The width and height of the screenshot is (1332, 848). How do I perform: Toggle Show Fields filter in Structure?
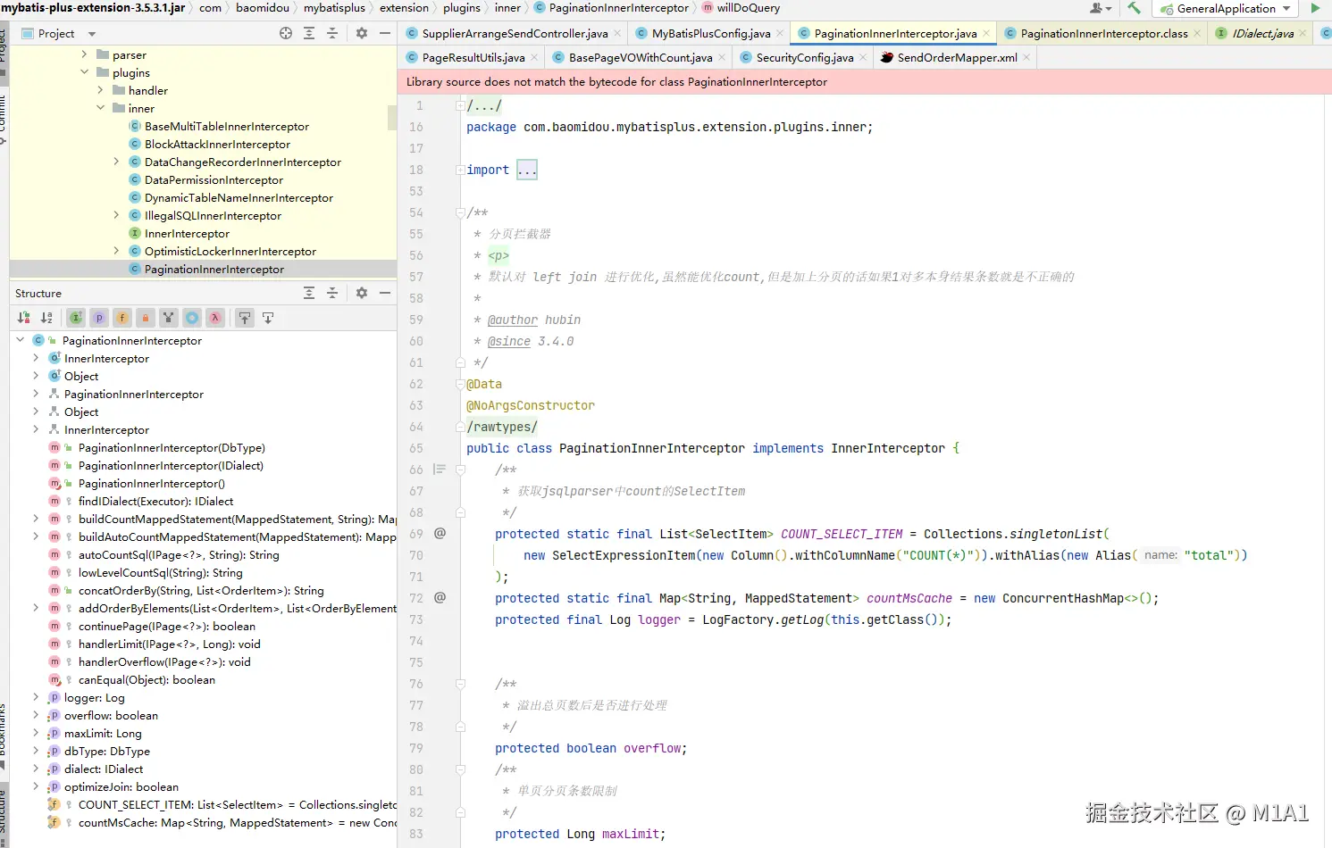coord(122,318)
